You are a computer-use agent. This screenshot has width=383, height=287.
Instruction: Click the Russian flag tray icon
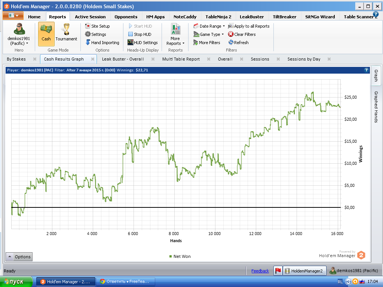[362, 282]
